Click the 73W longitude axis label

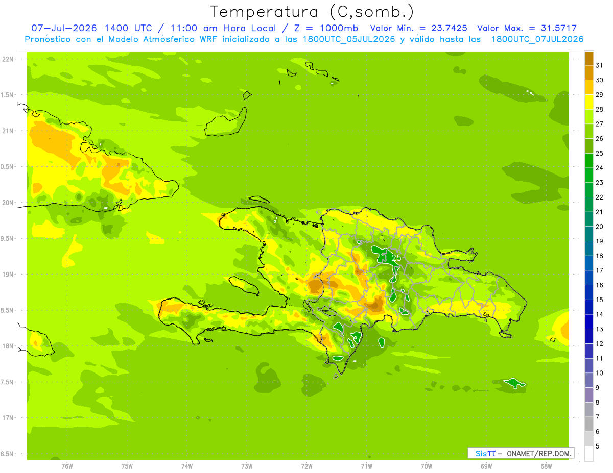(247, 466)
